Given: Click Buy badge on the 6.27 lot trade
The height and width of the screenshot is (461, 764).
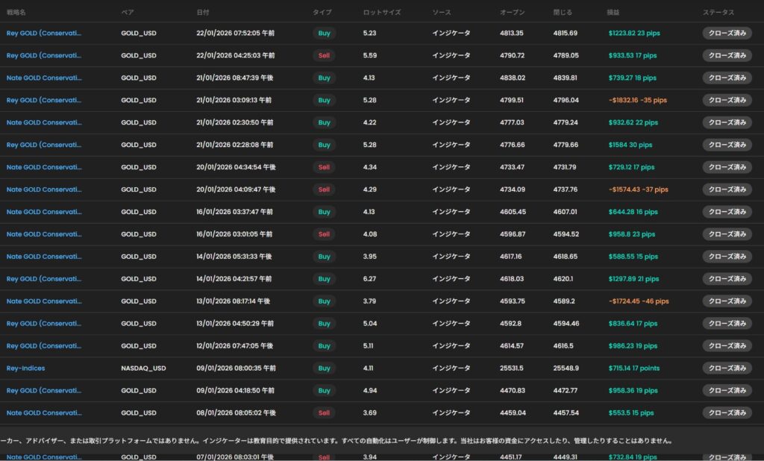Looking at the screenshot, I should tap(323, 279).
